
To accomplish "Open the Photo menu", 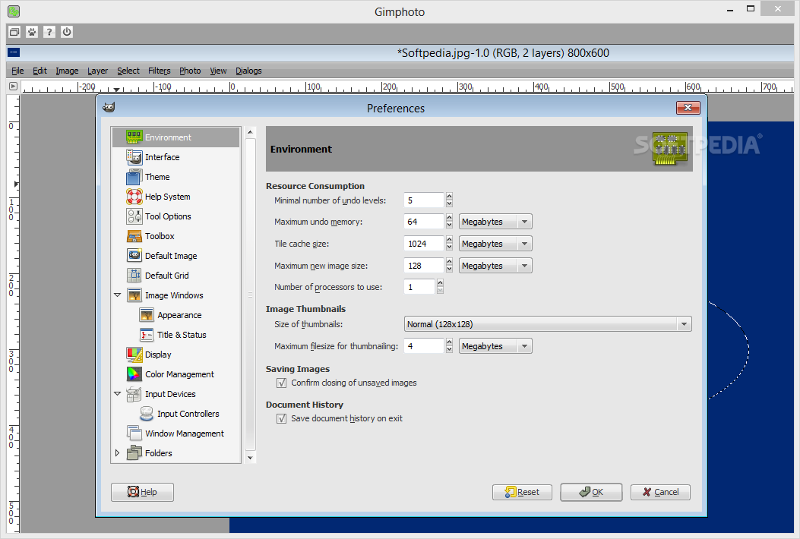I will click(x=190, y=71).
